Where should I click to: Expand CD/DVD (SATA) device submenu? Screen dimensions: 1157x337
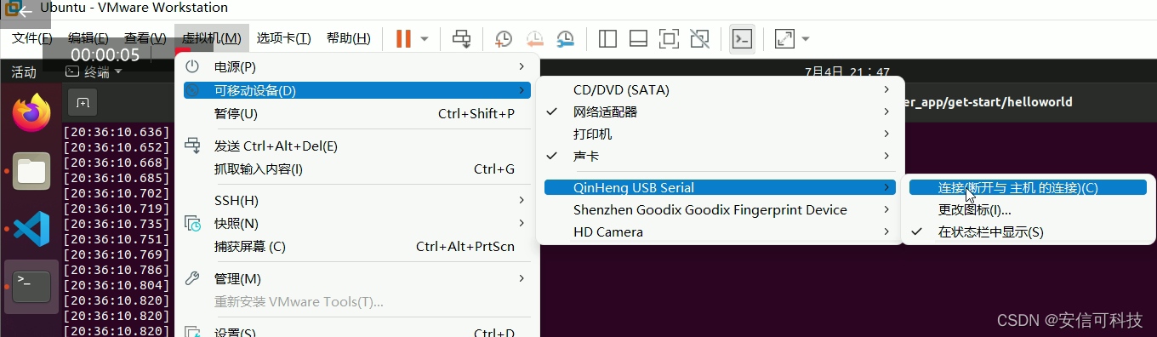click(x=720, y=89)
